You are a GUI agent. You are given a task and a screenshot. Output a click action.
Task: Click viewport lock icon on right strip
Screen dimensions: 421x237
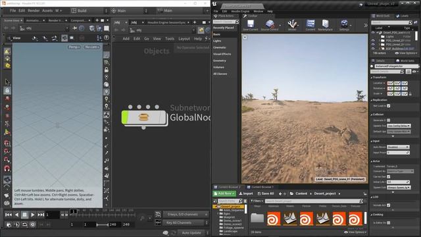coord(107,70)
